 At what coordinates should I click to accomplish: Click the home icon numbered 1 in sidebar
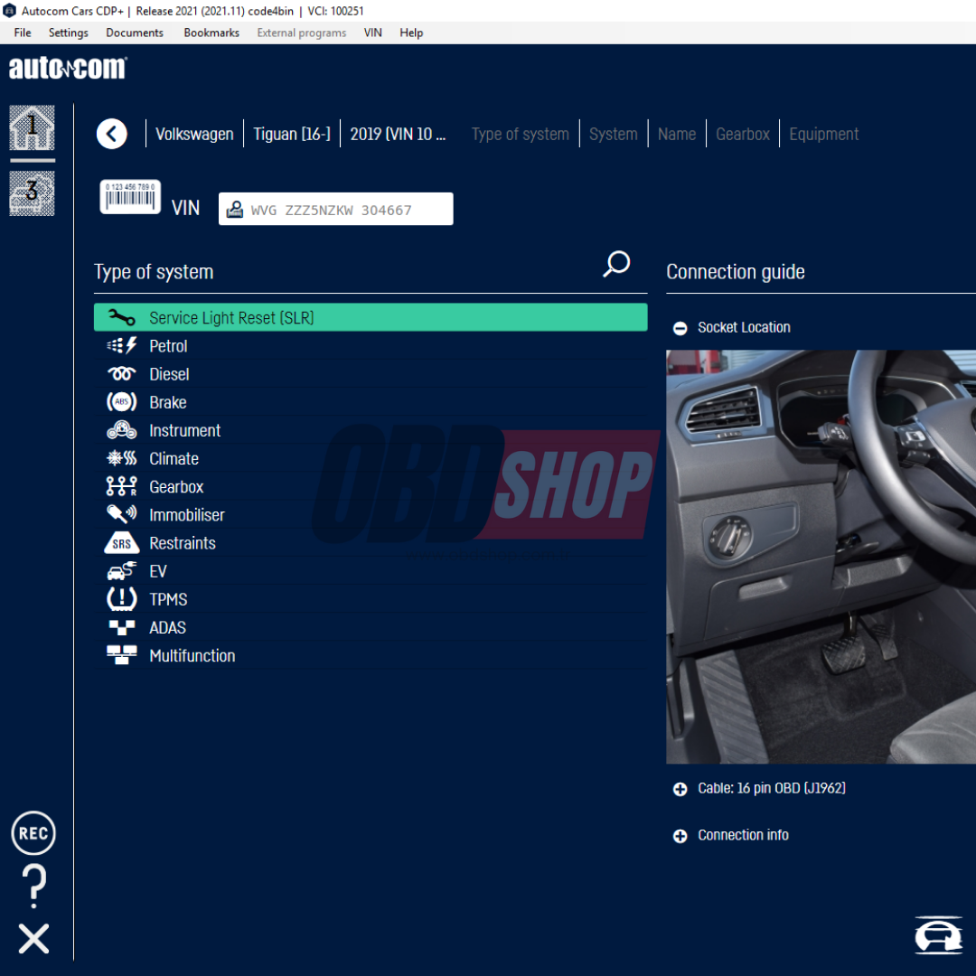[32, 127]
